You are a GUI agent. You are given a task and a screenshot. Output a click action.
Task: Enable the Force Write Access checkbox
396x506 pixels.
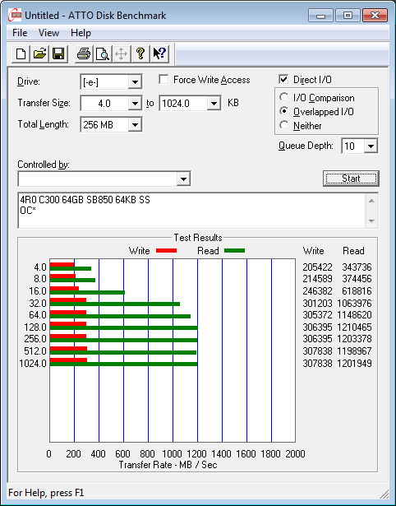point(163,79)
